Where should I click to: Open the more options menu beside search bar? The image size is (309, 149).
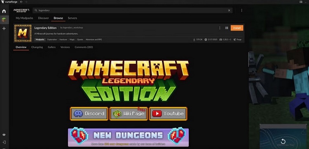click(x=241, y=10)
